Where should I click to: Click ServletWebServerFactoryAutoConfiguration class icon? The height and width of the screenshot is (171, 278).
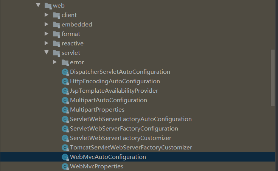pos(65,119)
